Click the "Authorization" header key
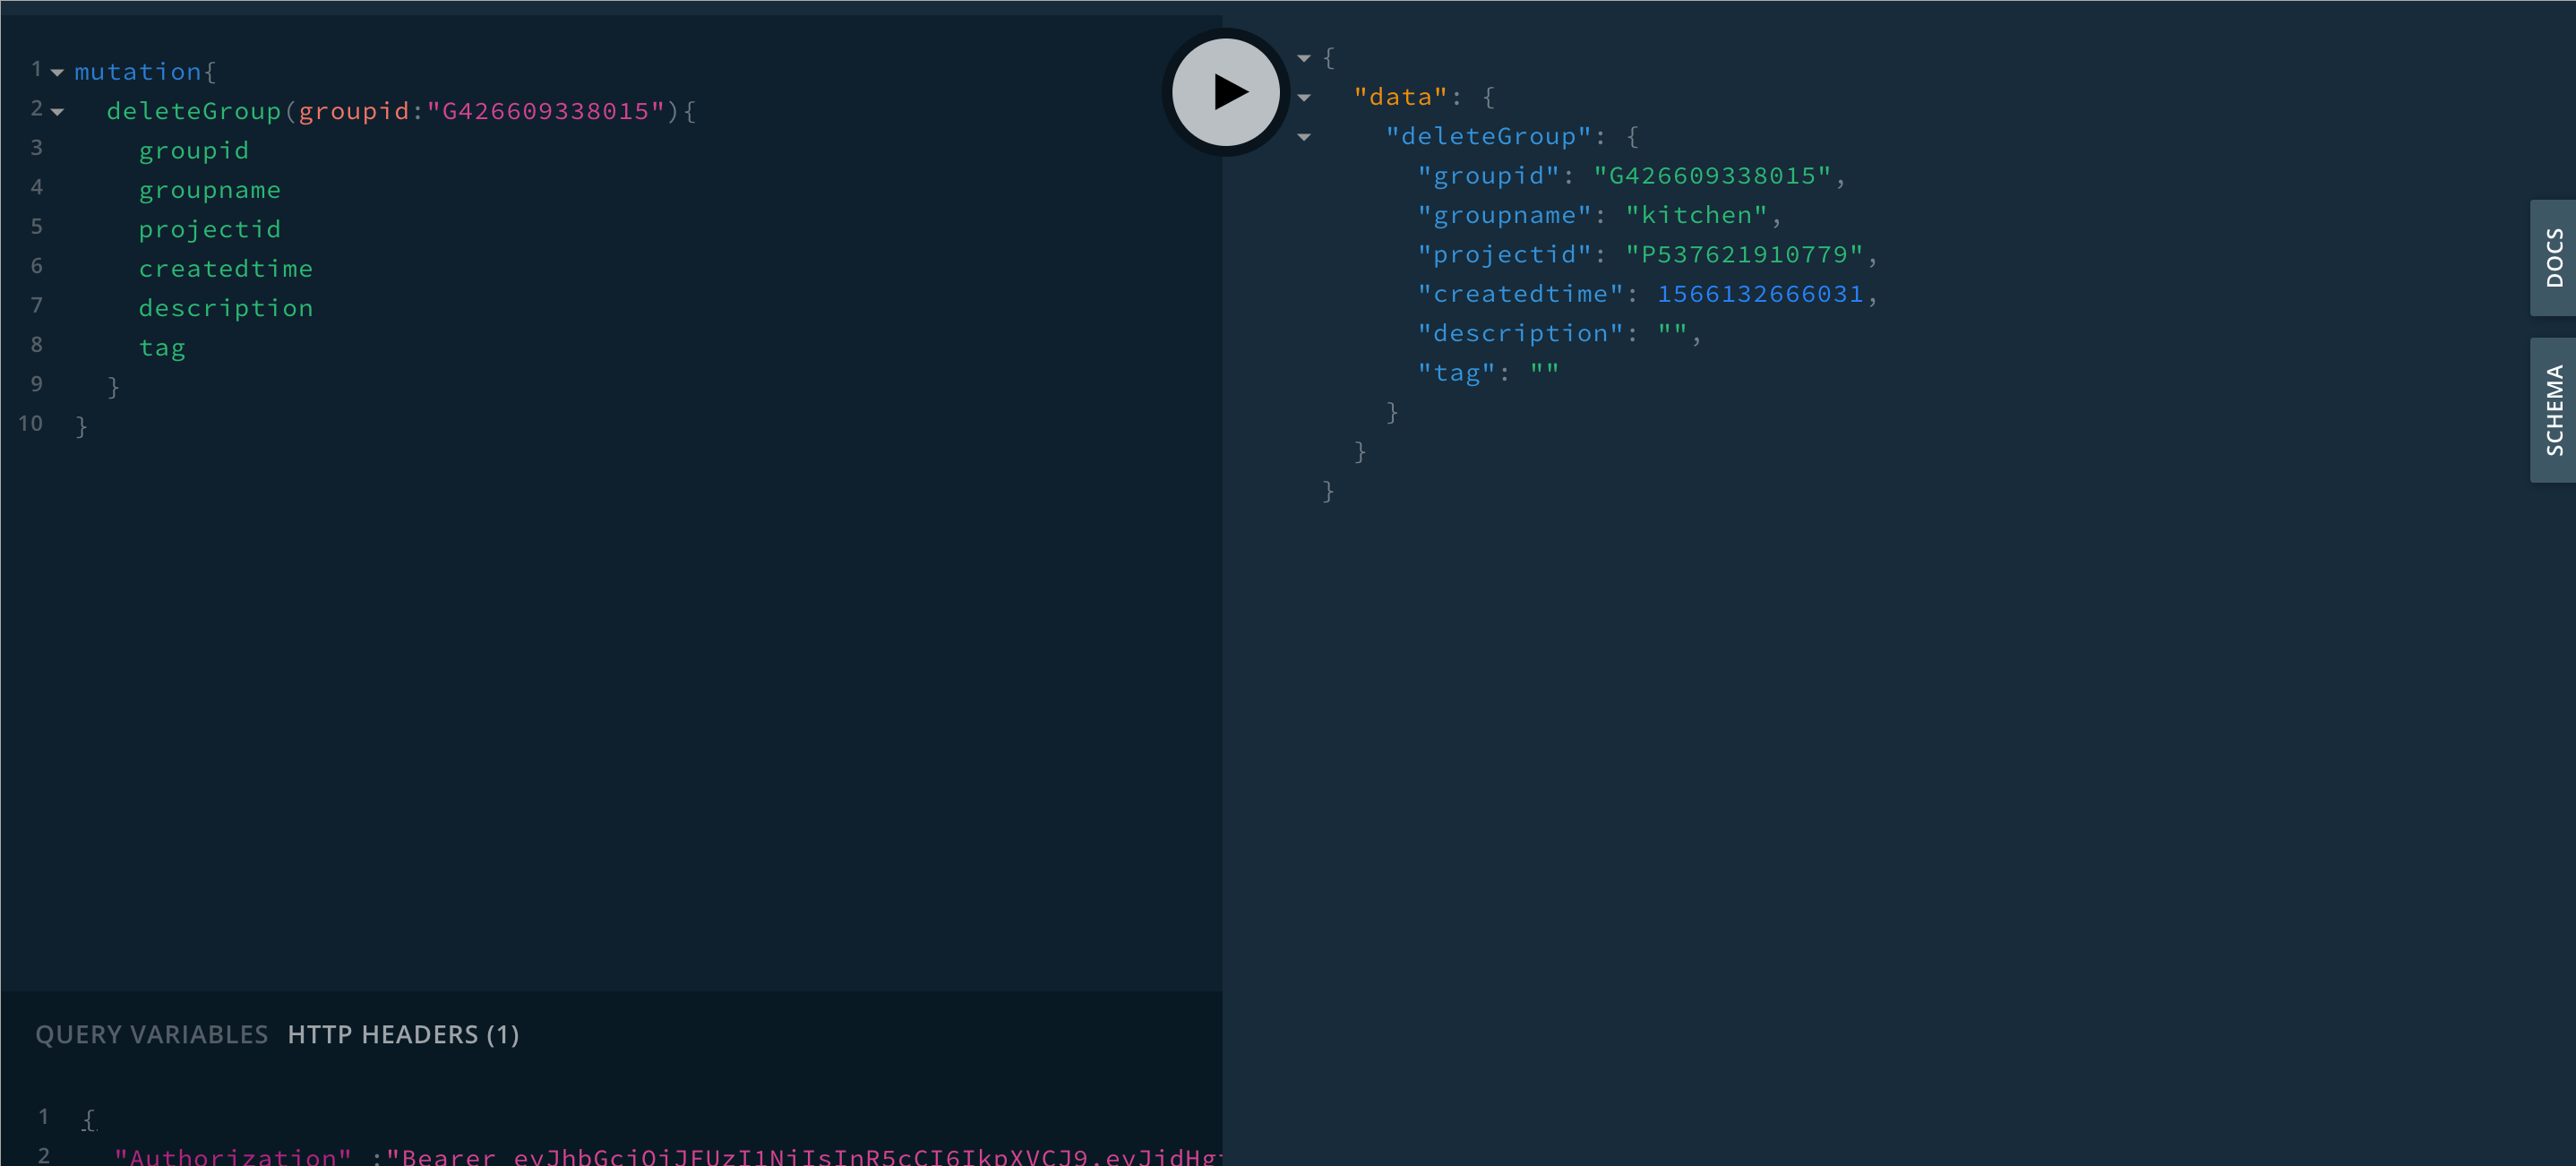This screenshot has width=2576, height=1166. click(233, 1157)
